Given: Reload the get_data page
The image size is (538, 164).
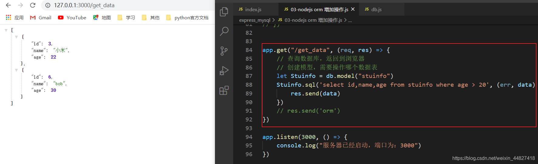Looking at the screenshot, I should 33,5.
